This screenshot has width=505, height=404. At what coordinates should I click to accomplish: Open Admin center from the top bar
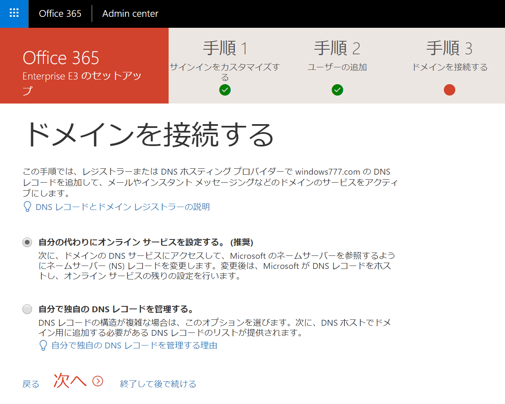click(x=130, y=13)
